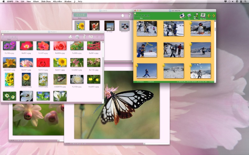Open the Name sort dropdown in SKI NASPA
The image size is (249, 155).
[142, 18]
